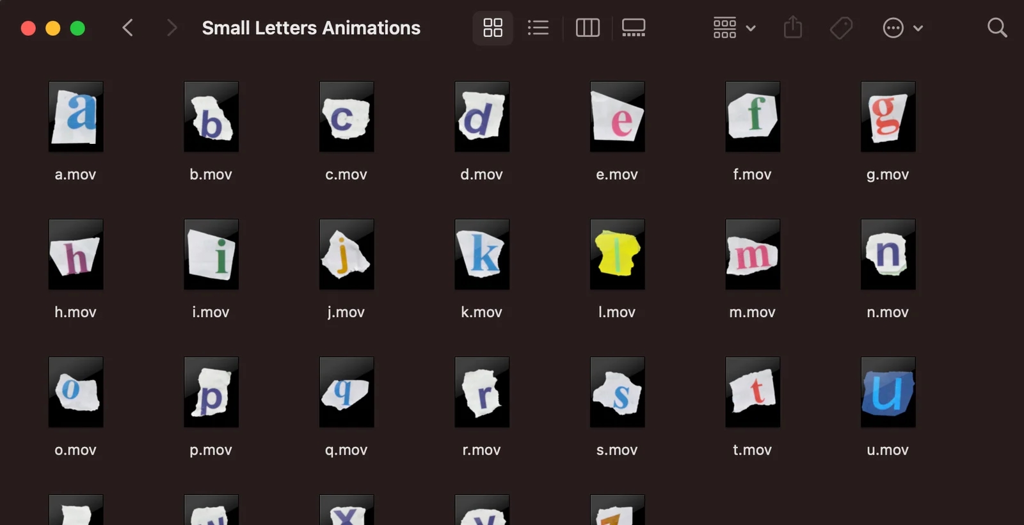Go back using the left chevron
The image size is (1024, 525).
pos(128,28)
